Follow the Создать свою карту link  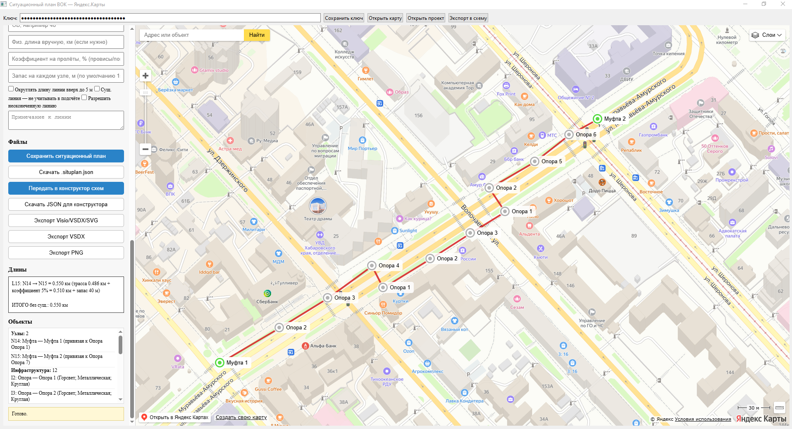click(x=241, y=417)
